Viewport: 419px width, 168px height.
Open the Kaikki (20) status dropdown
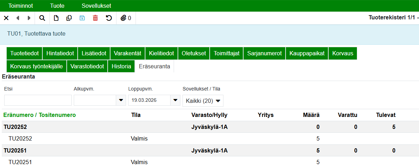(x=203, y=101)
